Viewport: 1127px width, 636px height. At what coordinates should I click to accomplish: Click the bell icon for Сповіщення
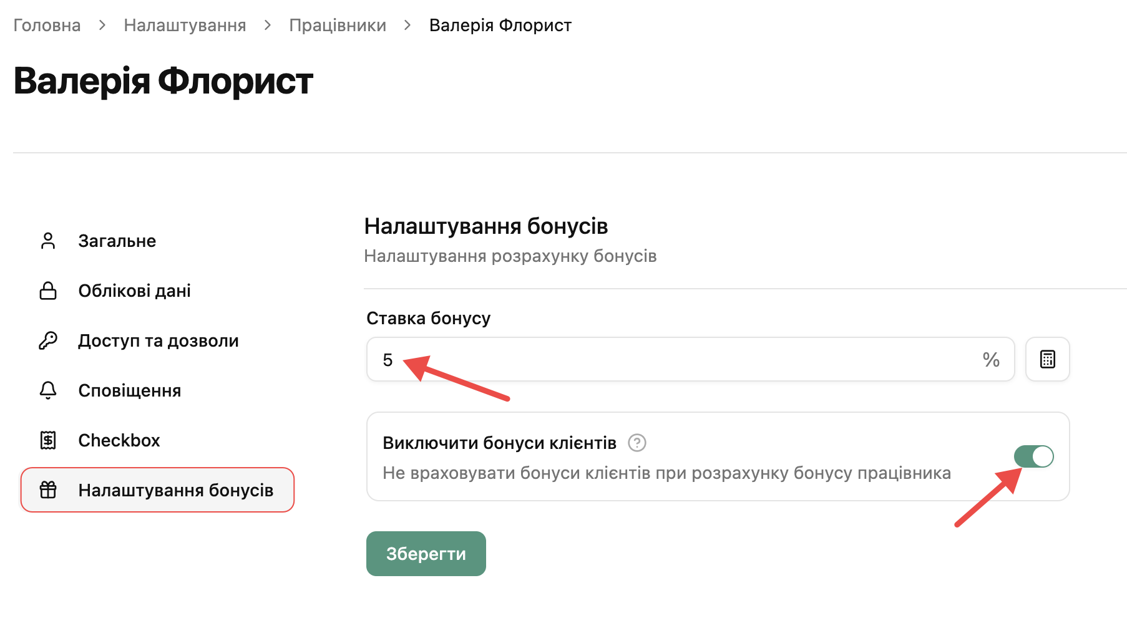pyautogui.click(x=48, y=390)
